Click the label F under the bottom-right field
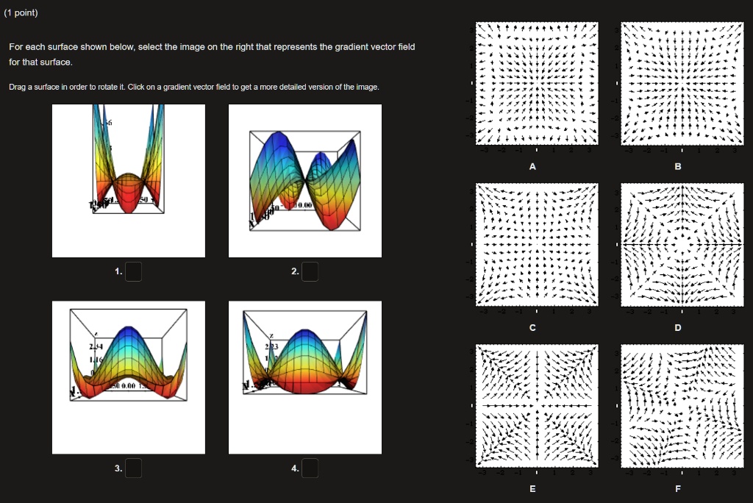The height and width of the screenshot is (503, 753). [x=678, y=488]
